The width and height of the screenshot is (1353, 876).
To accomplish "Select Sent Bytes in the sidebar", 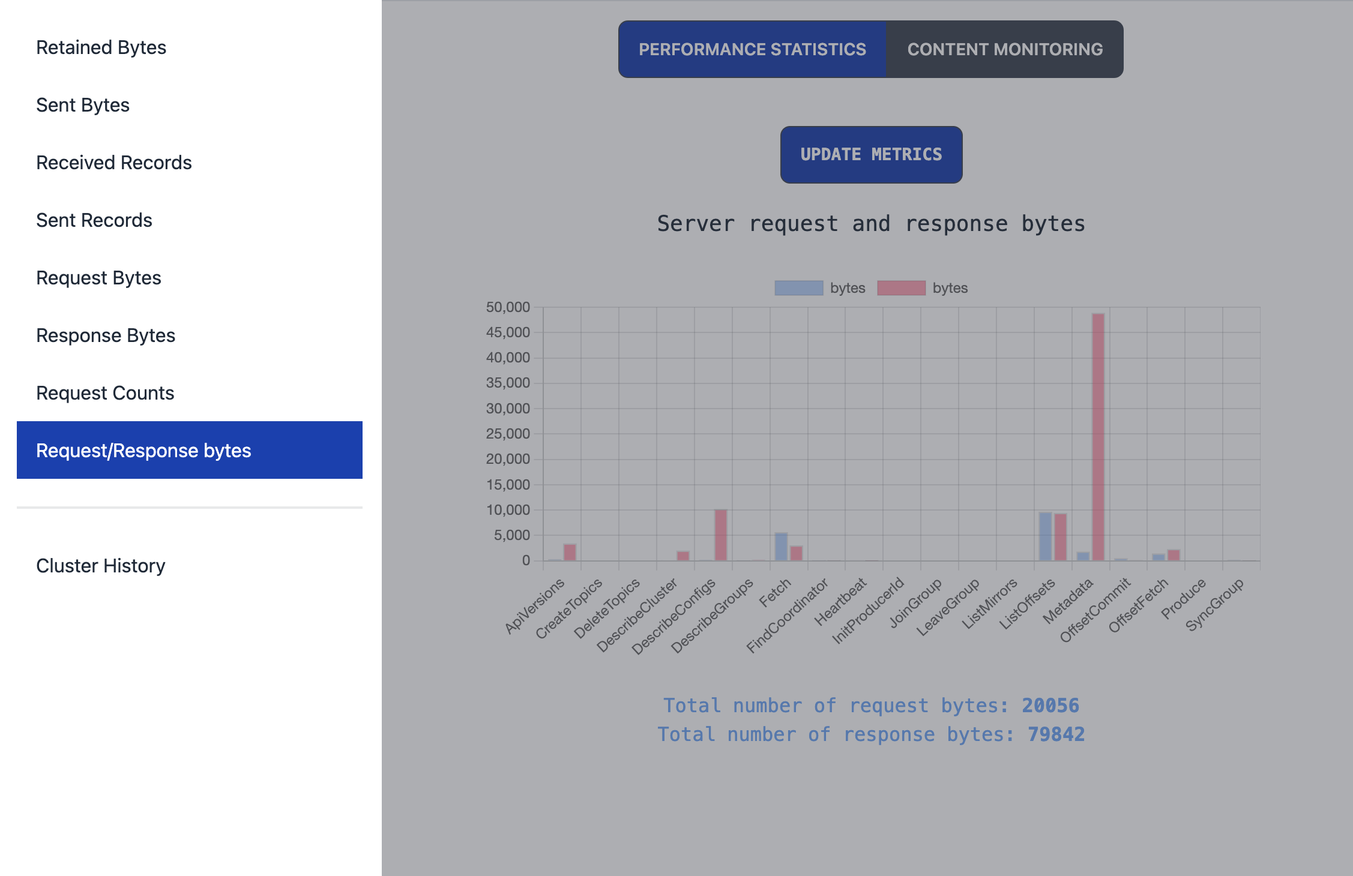I will click(83, 105).
